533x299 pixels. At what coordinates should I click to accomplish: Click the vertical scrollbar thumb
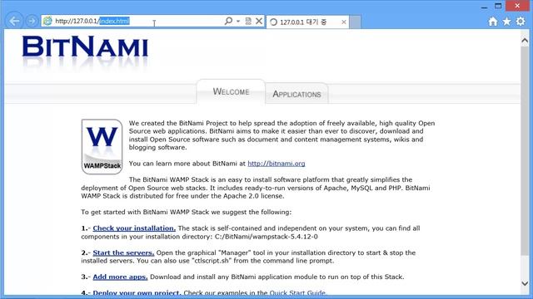click(525, 151)
